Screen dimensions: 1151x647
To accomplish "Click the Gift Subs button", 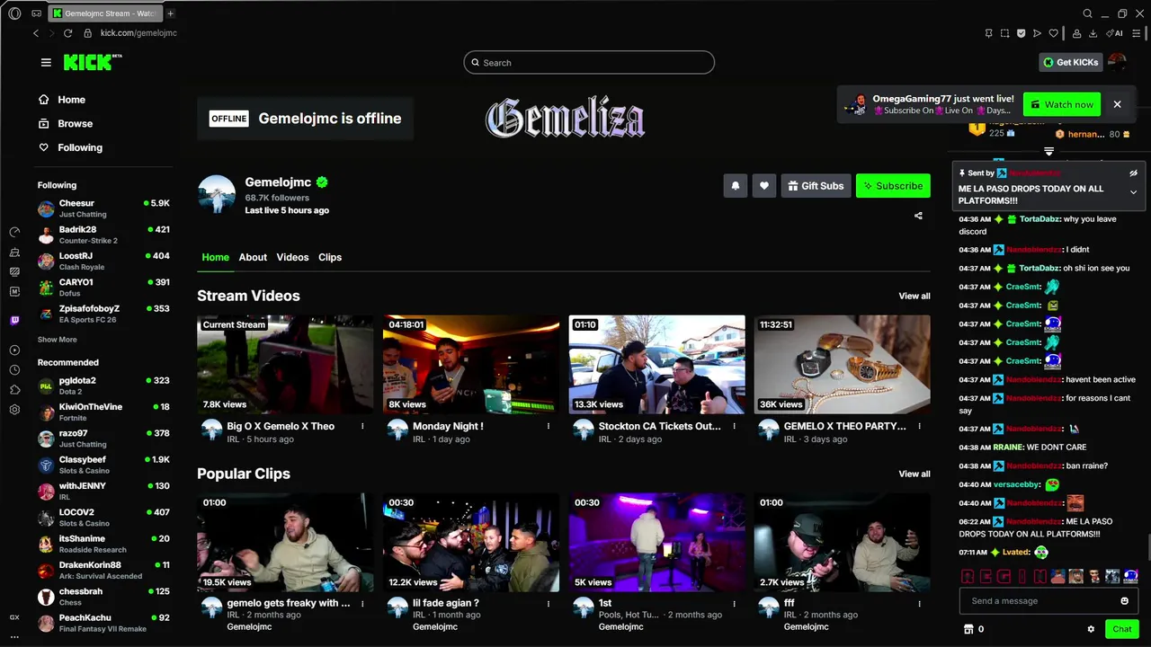I will click(x=816, y=186).
